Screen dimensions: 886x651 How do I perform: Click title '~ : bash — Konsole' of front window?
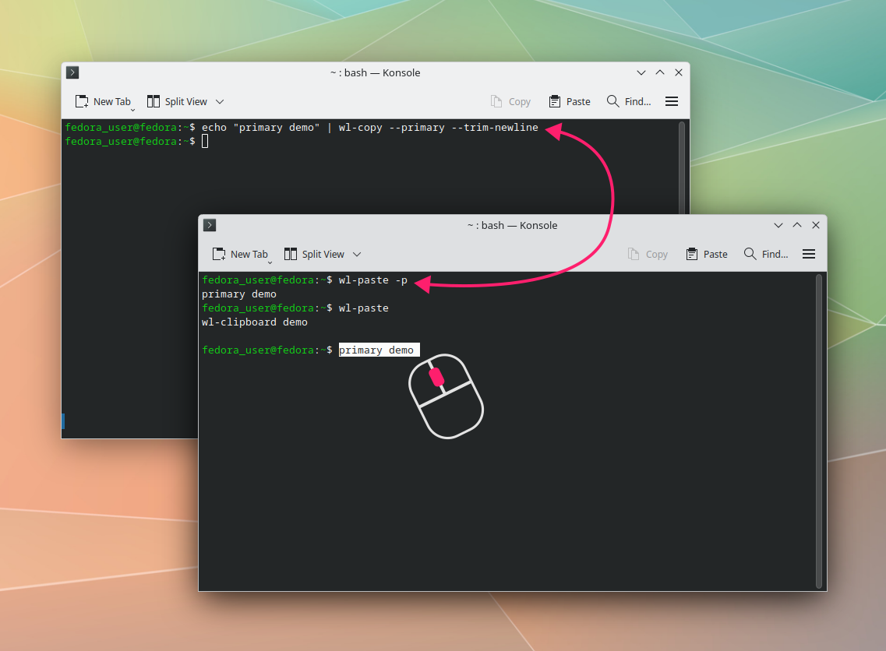[x=513, y=225]
